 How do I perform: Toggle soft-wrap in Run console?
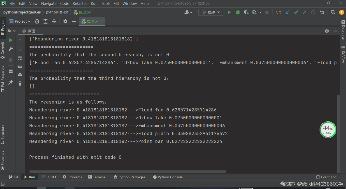click(20, 58)
